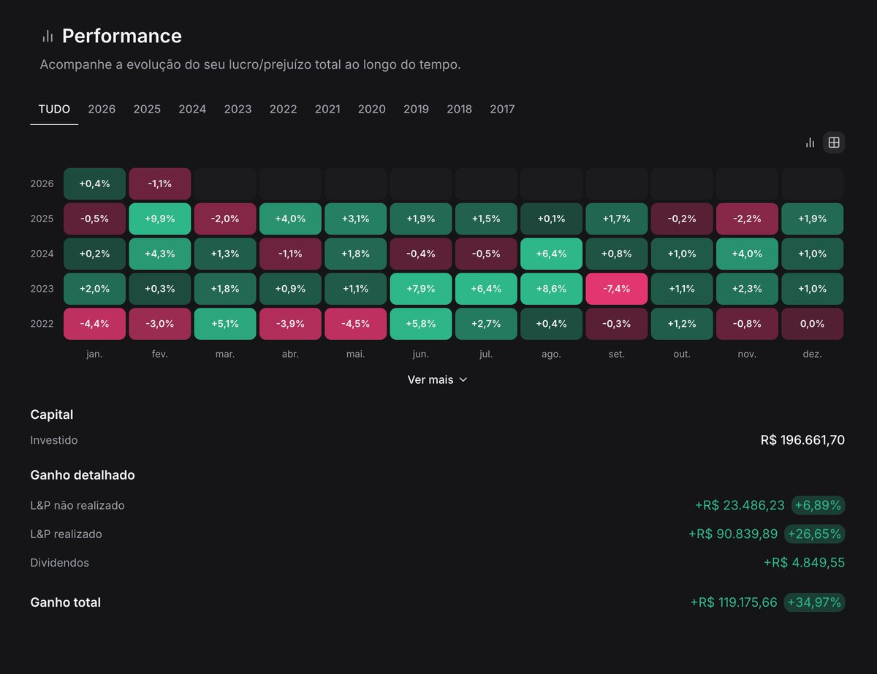Click the +6,89% badge beside L&P não realizado
Screen dimensions: 877x674
click(817, 505)
